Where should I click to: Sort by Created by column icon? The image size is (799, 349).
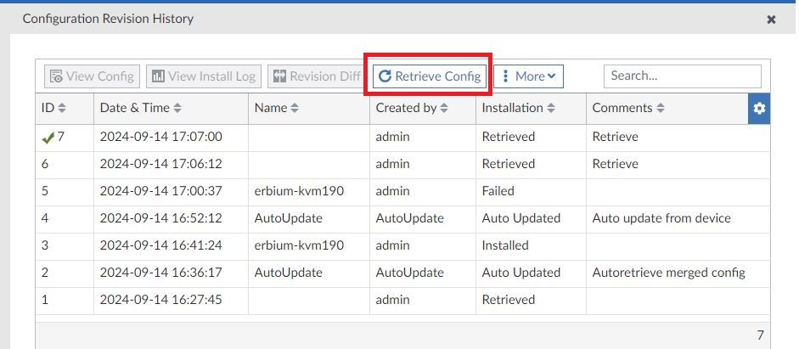coord(444,109)
